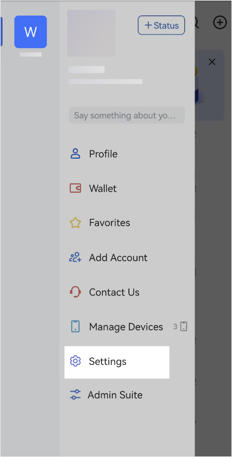
Task: Click the Manage Devices phone icon
Action: point(75,327)
